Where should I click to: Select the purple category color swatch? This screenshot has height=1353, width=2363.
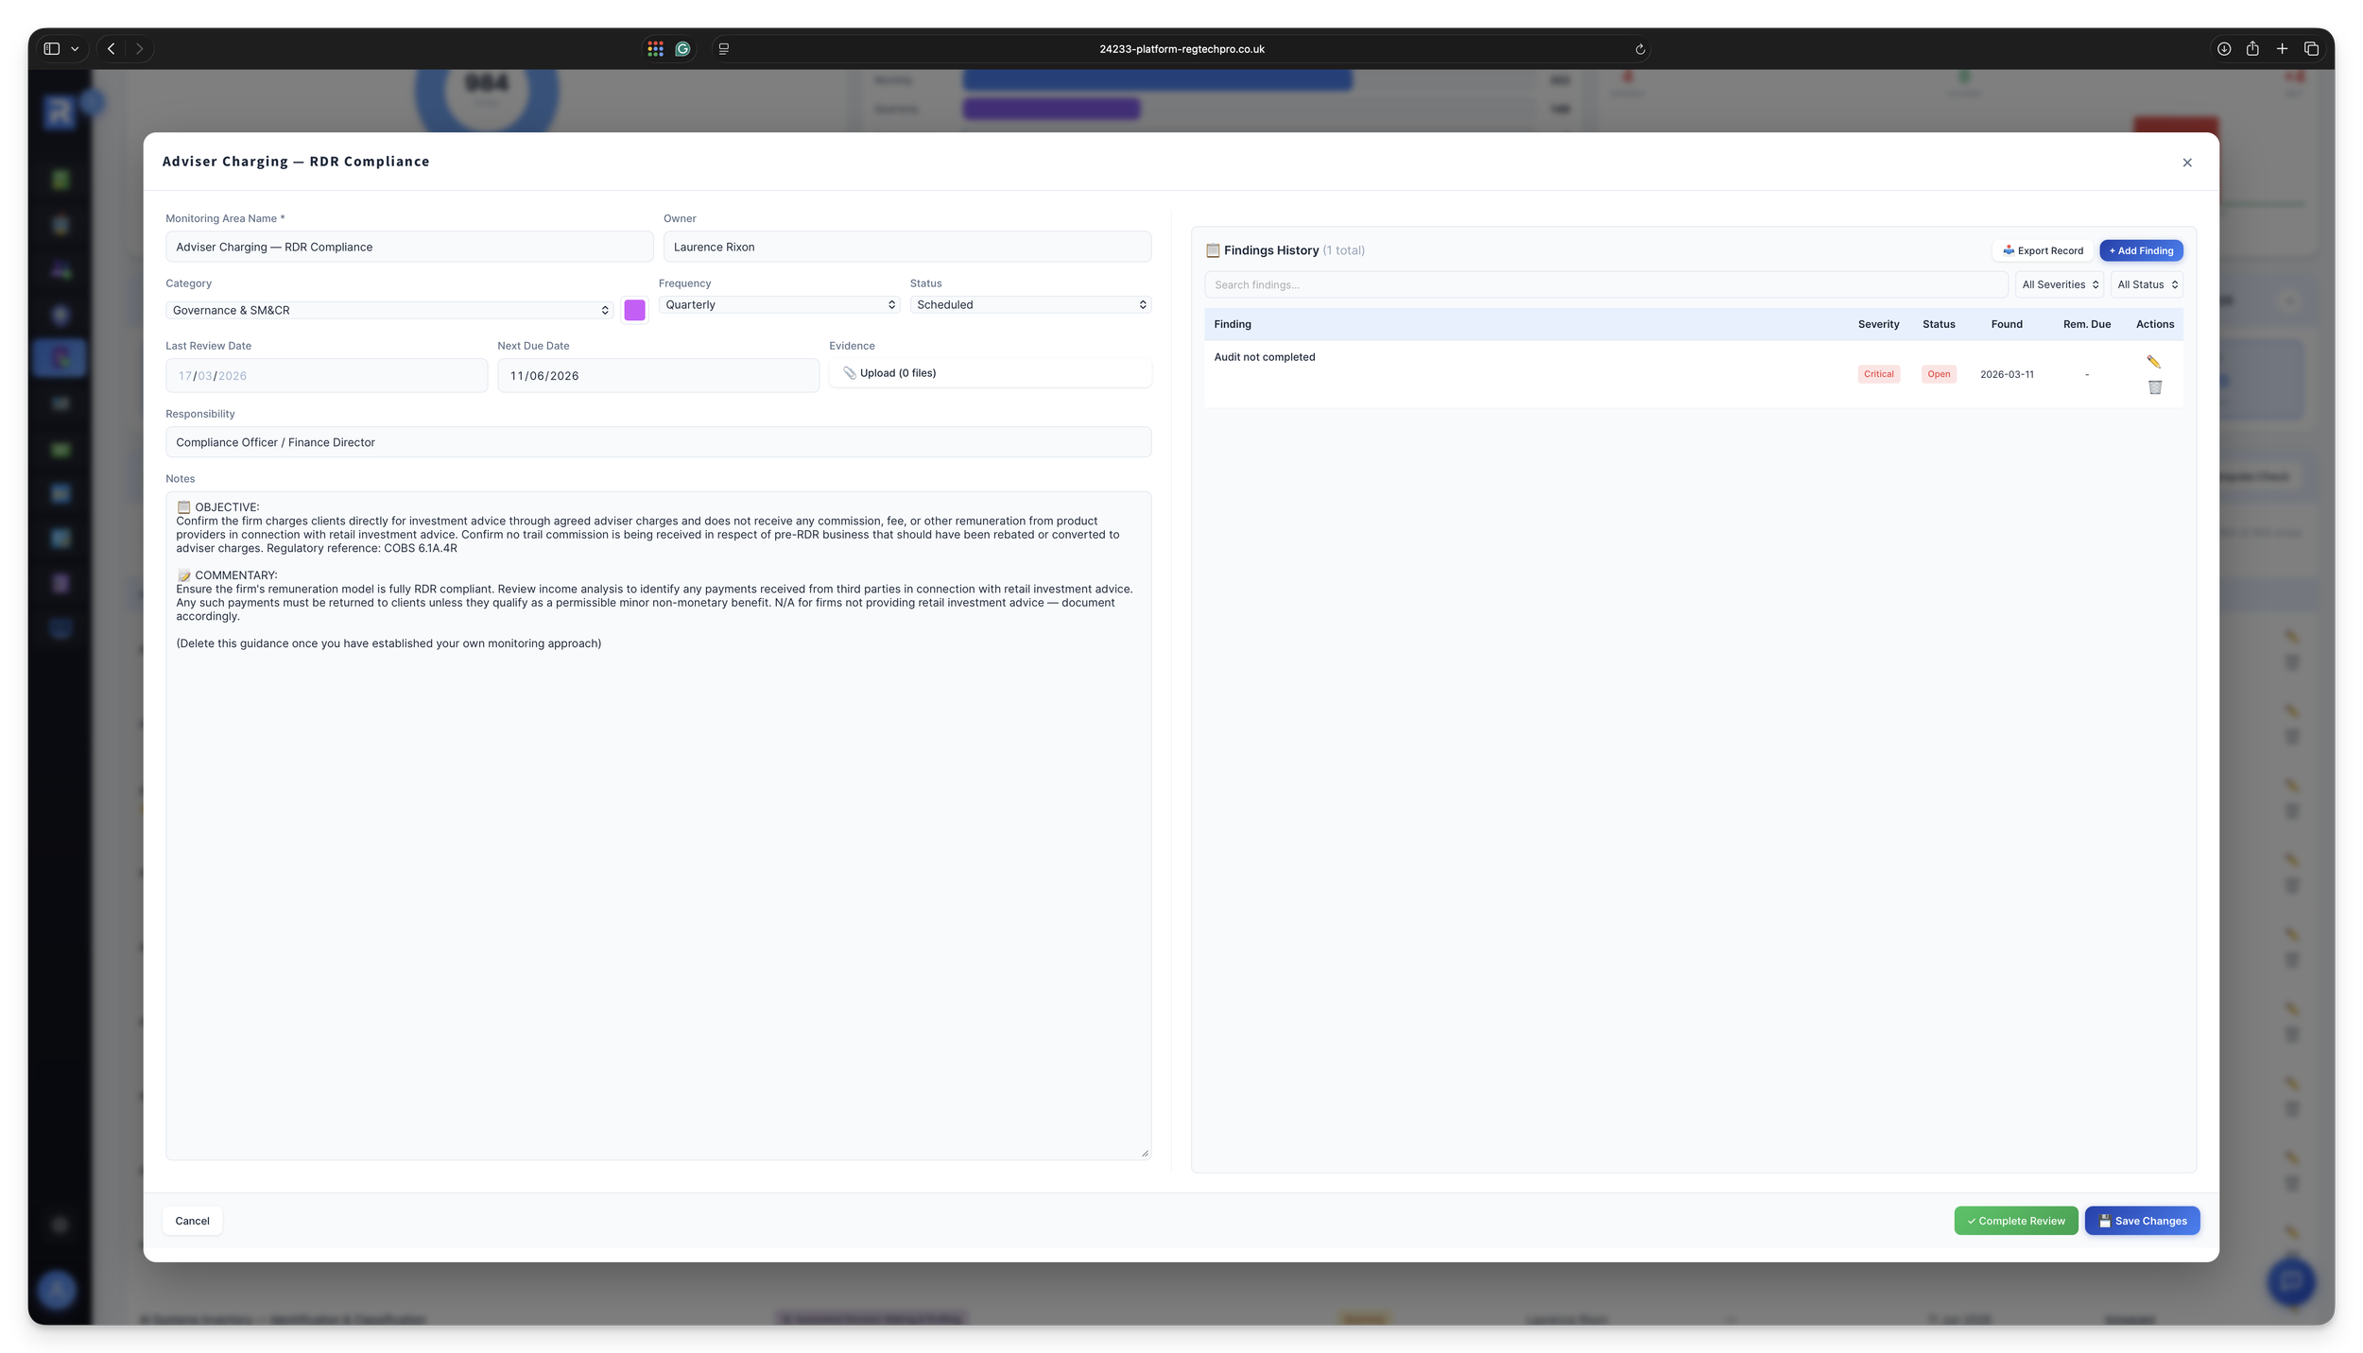(x=634, y=309)
